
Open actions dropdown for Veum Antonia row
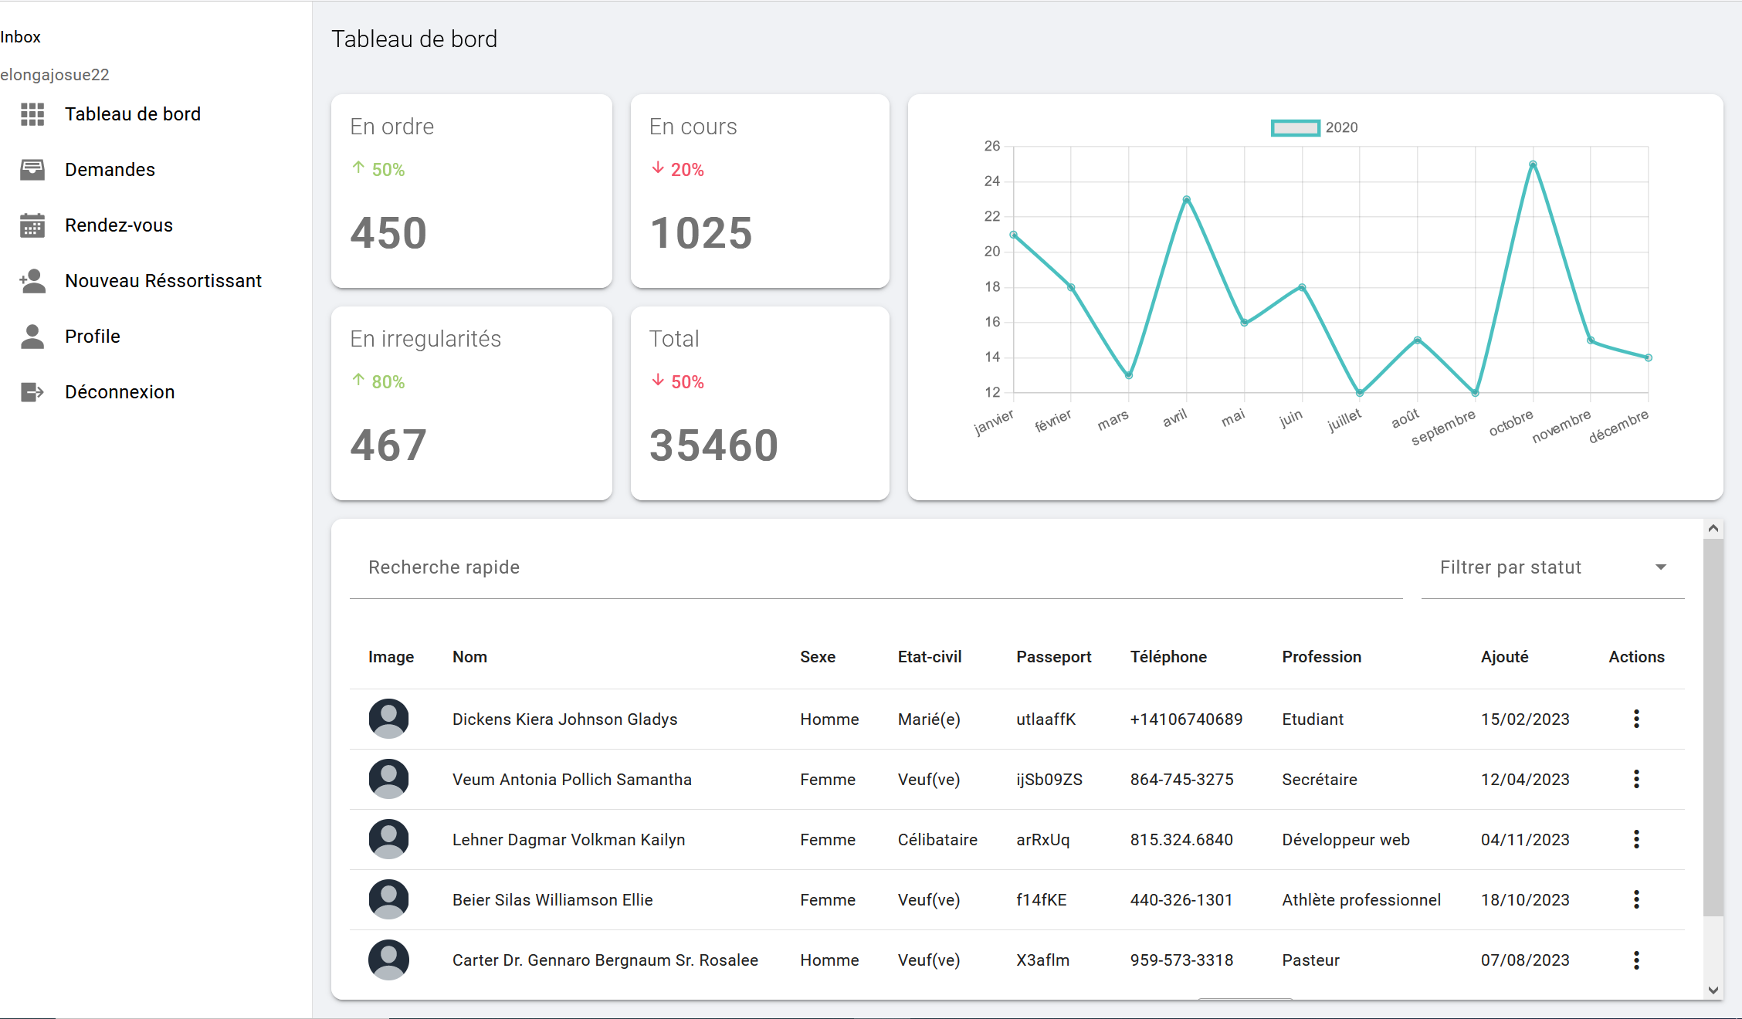coord(1635,779)
